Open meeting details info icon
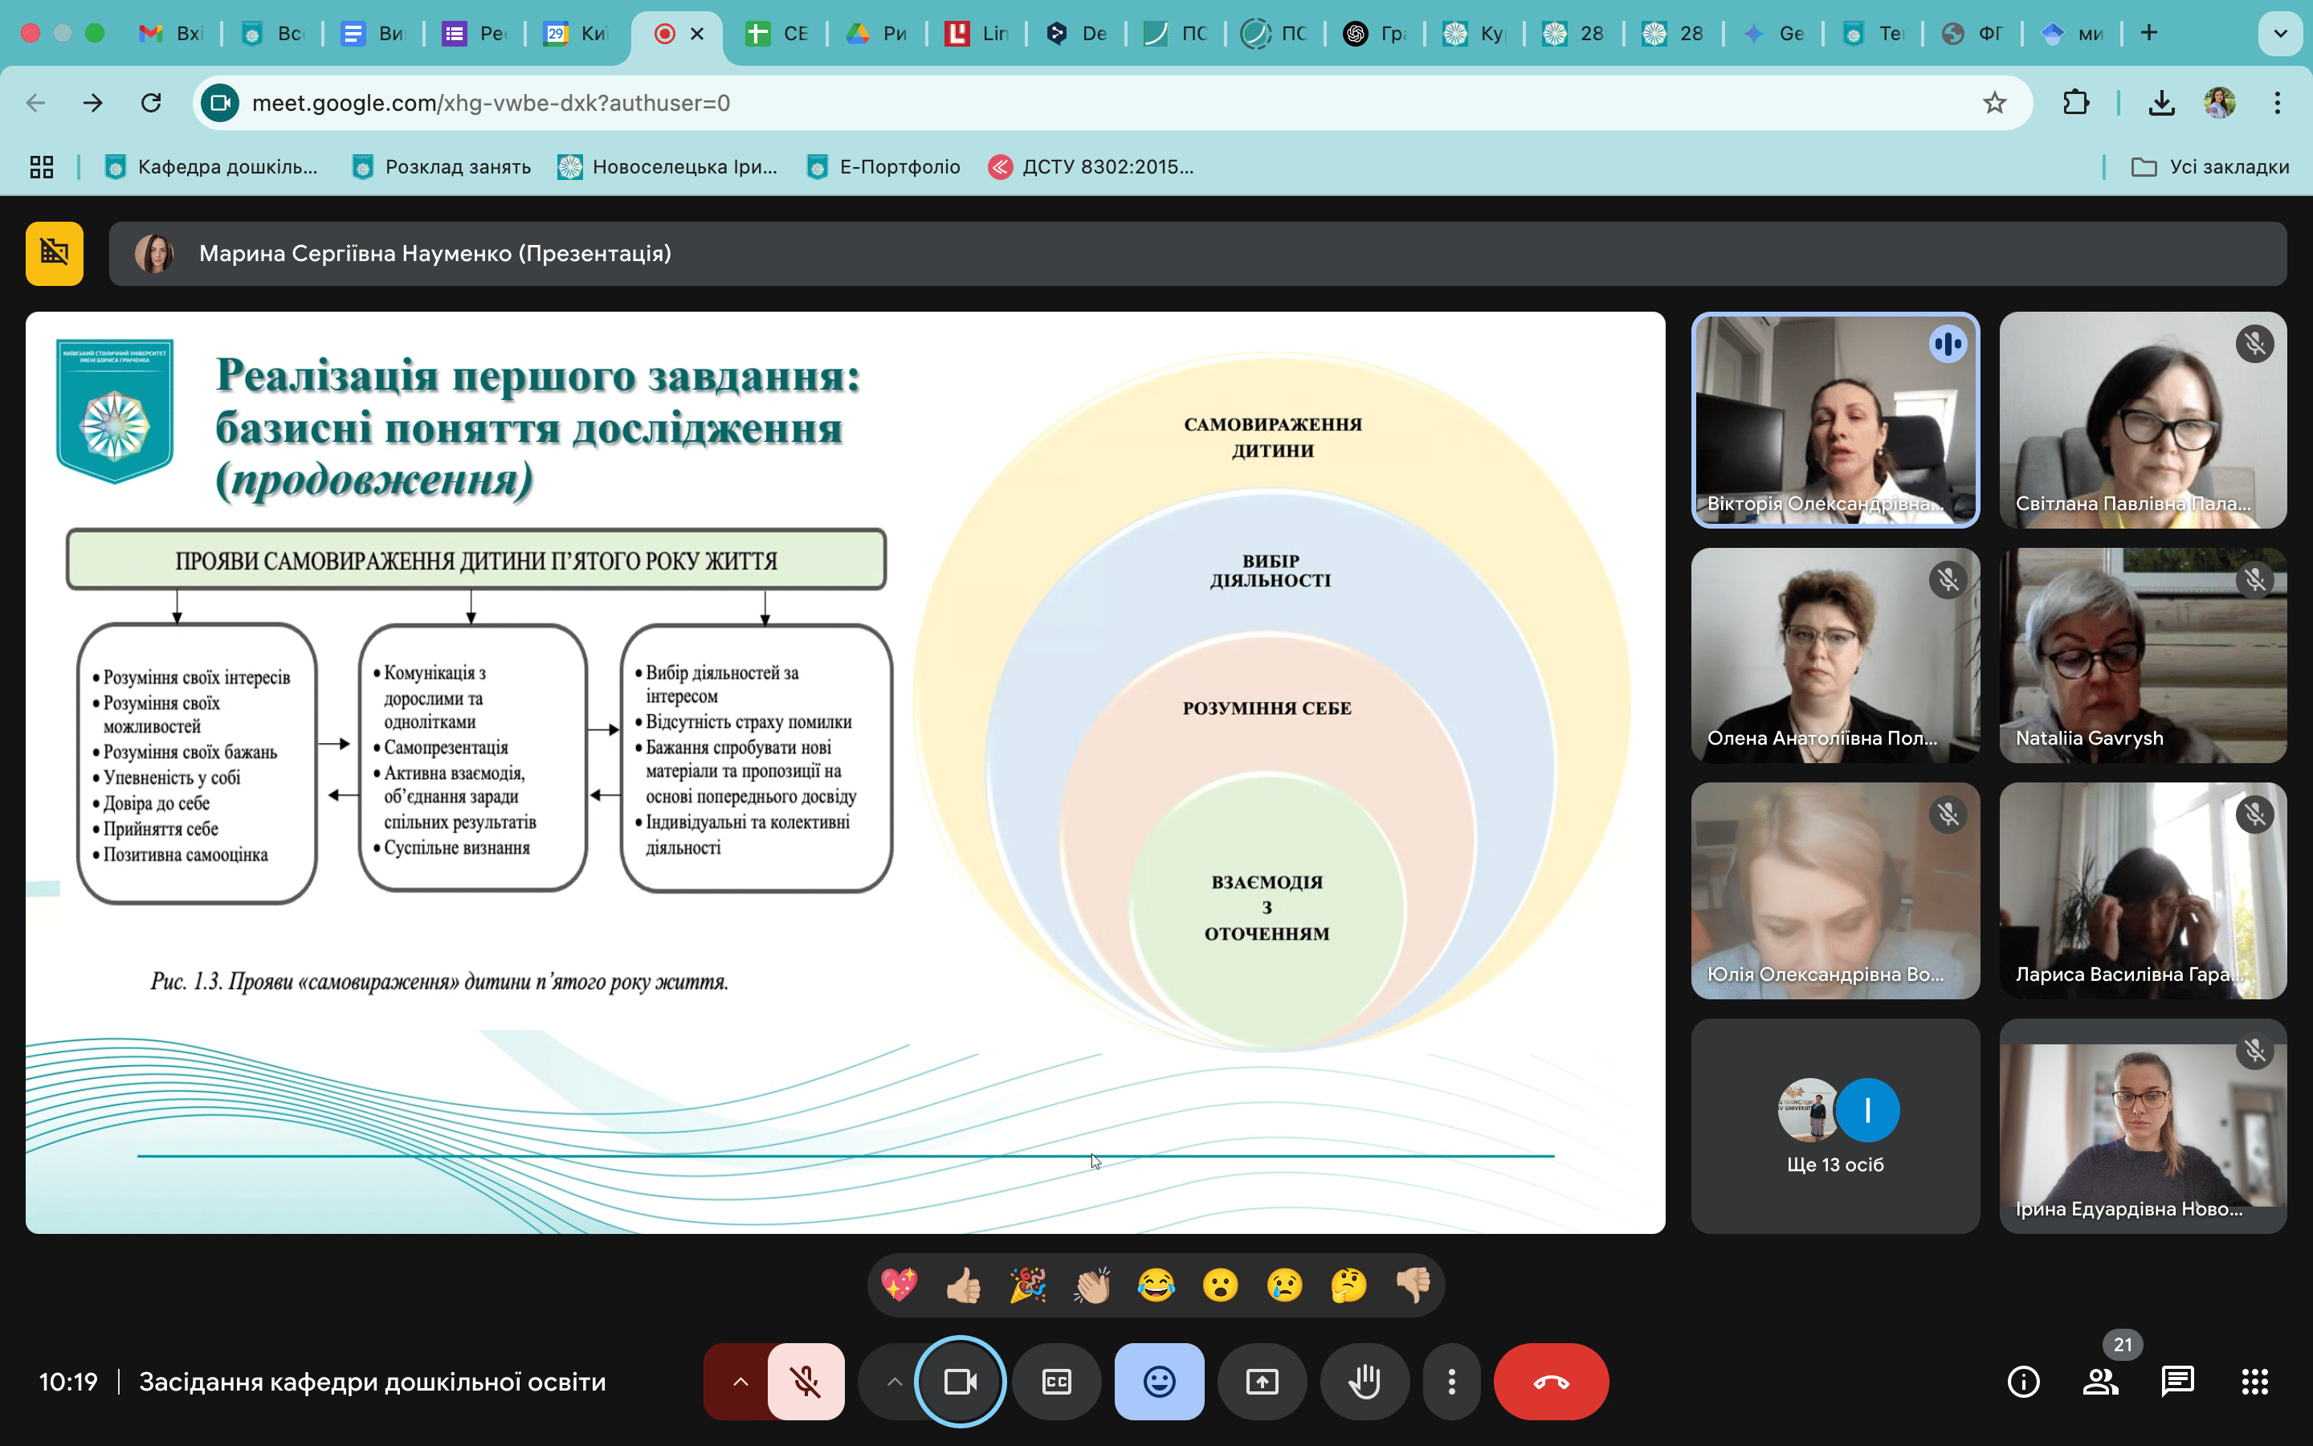2313x1446 pixels. pyautogui.click(x=2022, y=1381)
